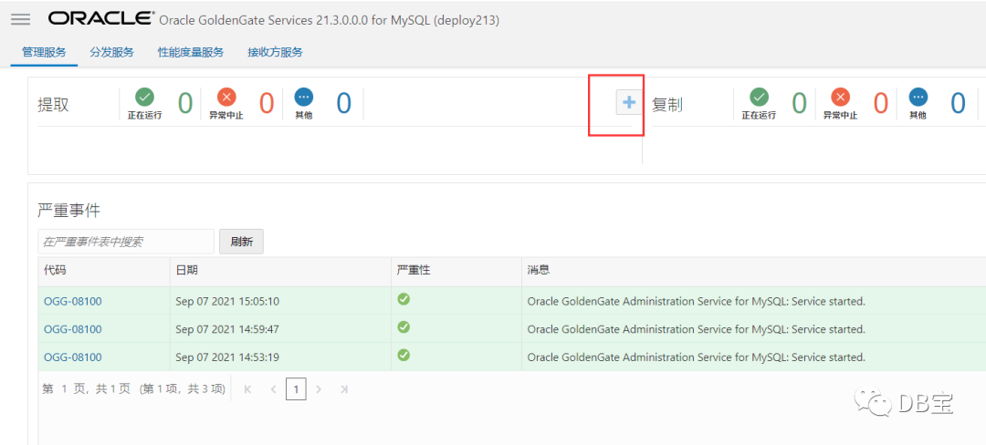Click Replicat other blue dots icon

click(x=918, y=98)
